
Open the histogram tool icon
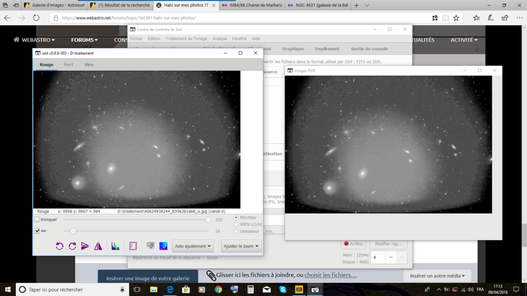(x=115, y=246)
